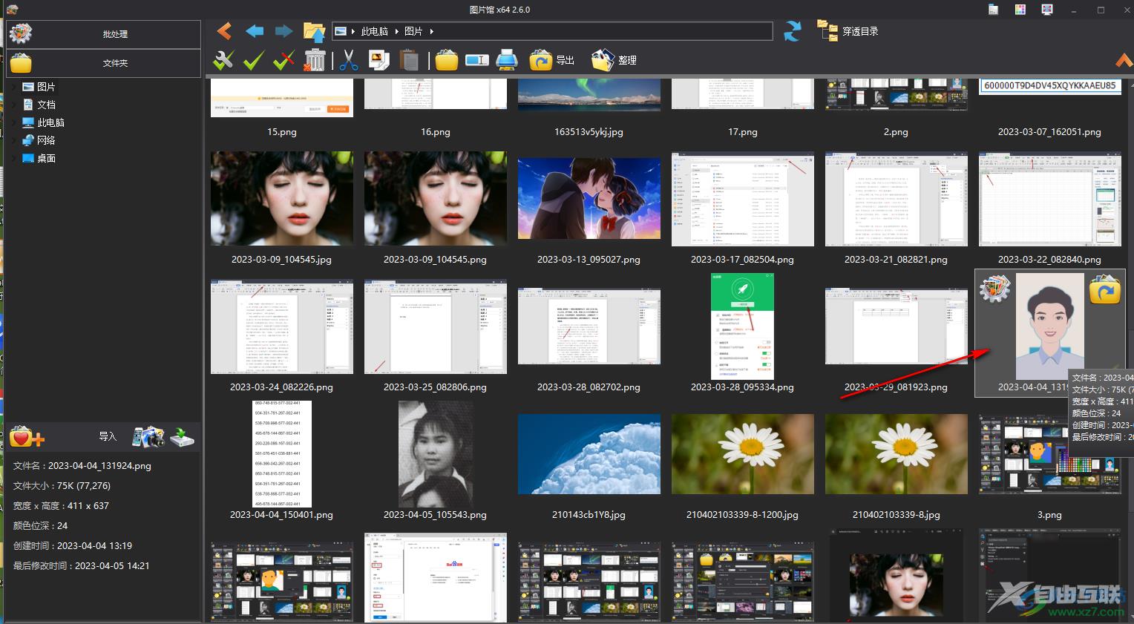Collapse toolbar with orange up chevron
1134x624 pixels.
1124,59
